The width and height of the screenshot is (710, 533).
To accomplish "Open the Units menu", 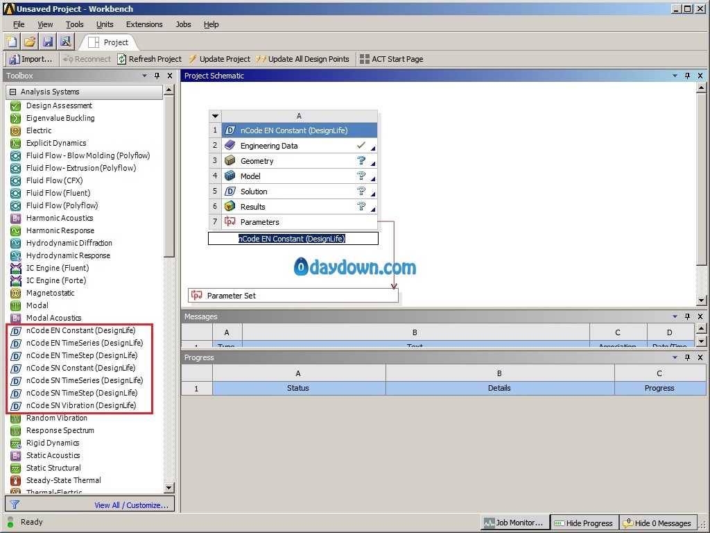I will 105,24.
